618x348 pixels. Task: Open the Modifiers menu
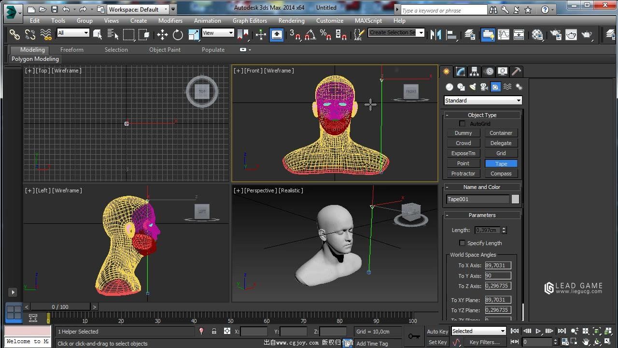point(170,21)
